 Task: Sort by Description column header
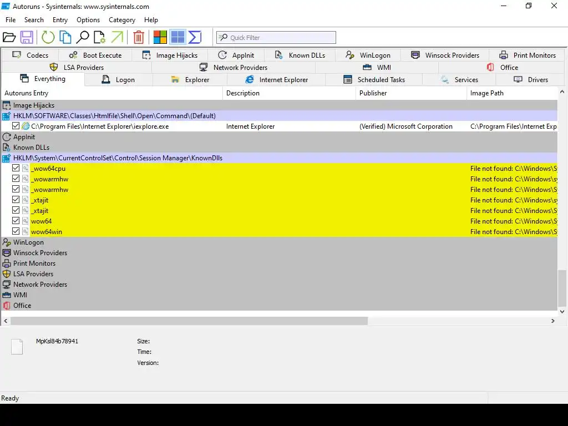(290, 93)
